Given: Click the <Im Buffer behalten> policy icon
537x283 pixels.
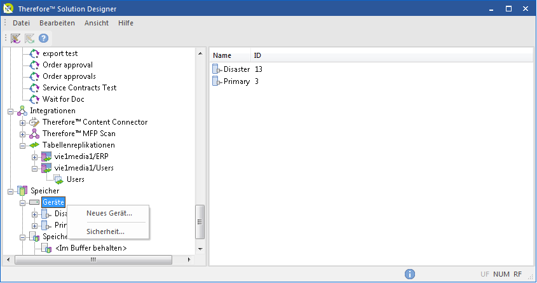Looking at the screenshot, I should point(46,248).
